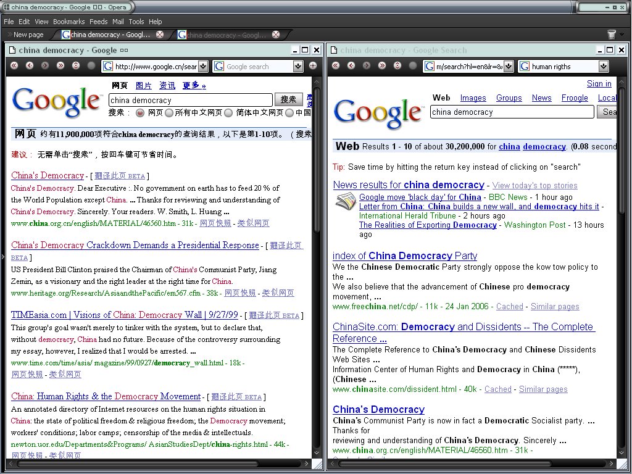Viewport: 632px width, 474px height.
Task: Click page icon in left window title bar
Action: click(x=12, y=50)
